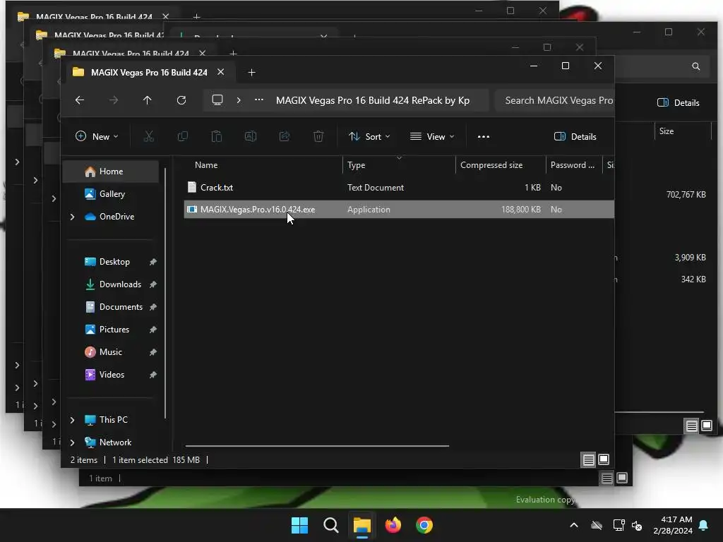Unpin Desktop using its pin icon

point(153,262)
